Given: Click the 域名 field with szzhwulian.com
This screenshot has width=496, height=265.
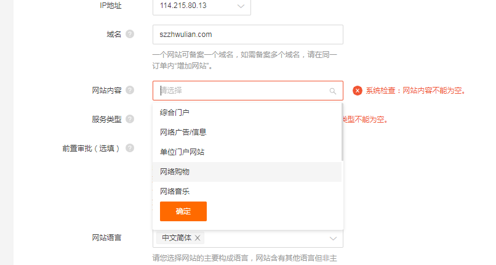Looking at the screenshot, I should coord(247,35).
